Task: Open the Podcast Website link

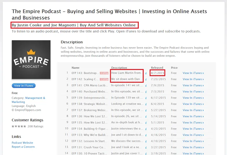Action: (22, 143)
